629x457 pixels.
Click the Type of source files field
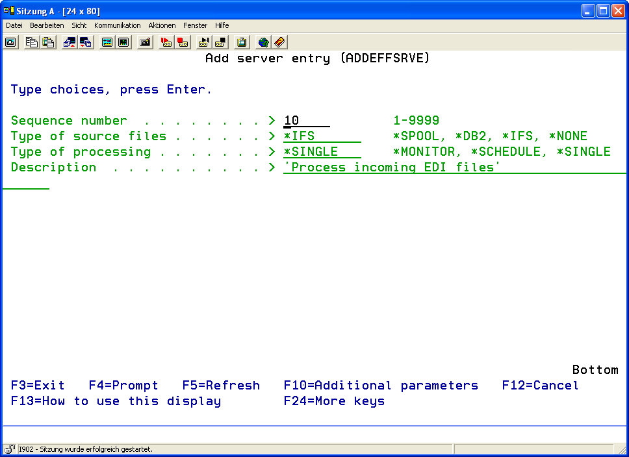click(x=322, y=136)
